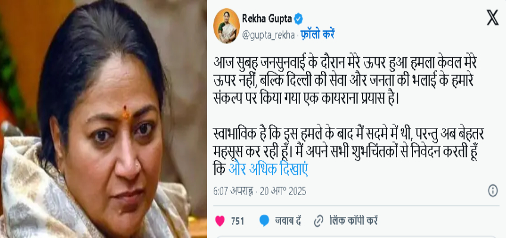Open the tweet info circle icon
Screen dimensions: 506x238
pos(493,190)
